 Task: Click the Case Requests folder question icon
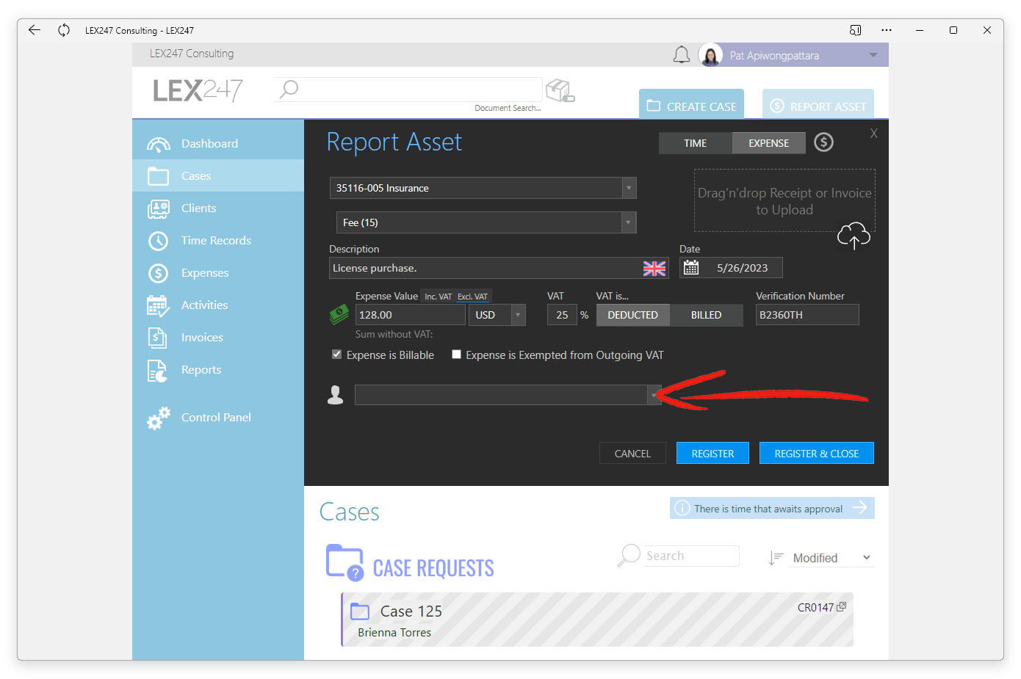point(344,563)
